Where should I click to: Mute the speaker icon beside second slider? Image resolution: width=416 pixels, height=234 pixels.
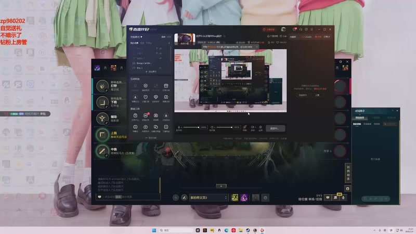coord(212,127)
